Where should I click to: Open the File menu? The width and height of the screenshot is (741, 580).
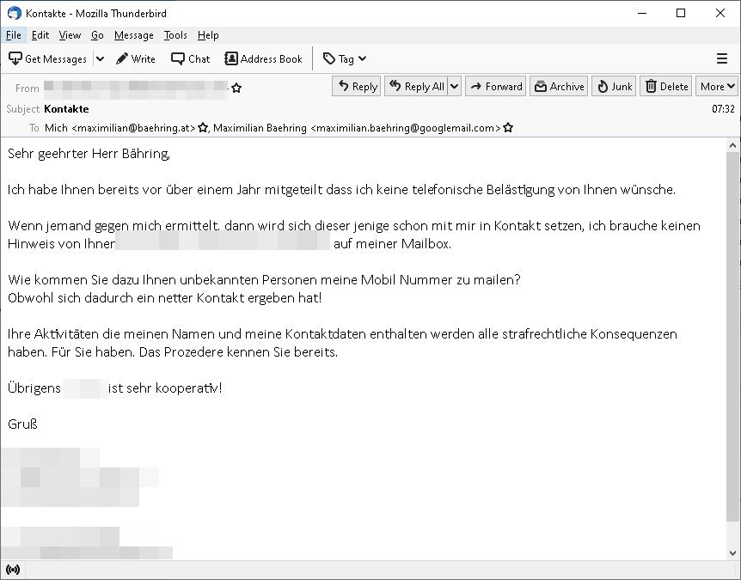coord(13,35)
